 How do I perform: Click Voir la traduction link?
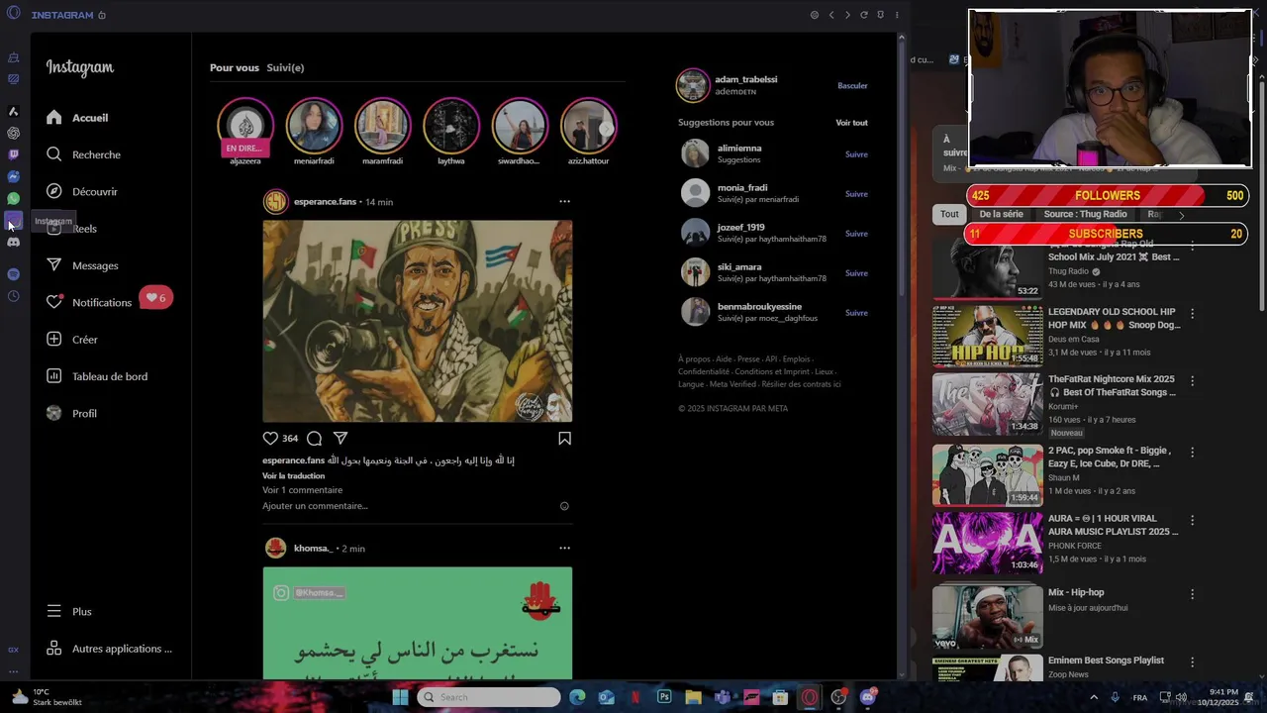click(293, 475)
